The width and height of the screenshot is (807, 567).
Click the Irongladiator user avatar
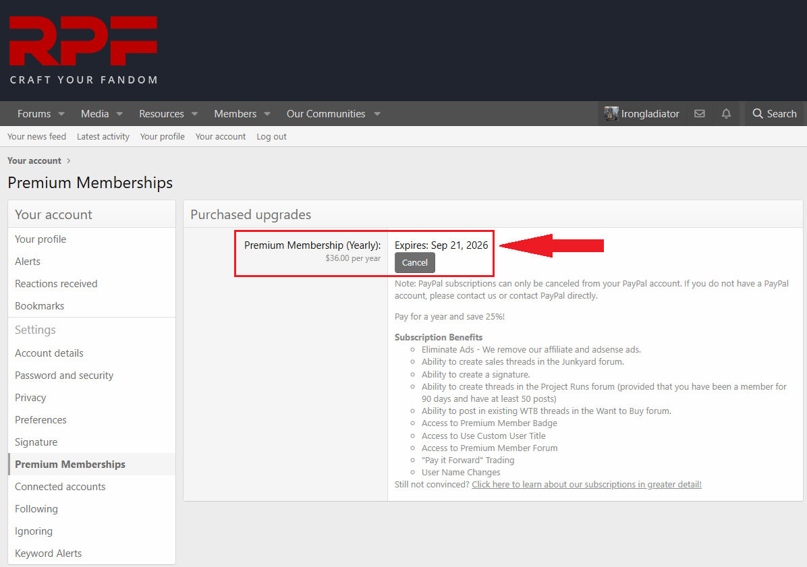click(611, 114)
